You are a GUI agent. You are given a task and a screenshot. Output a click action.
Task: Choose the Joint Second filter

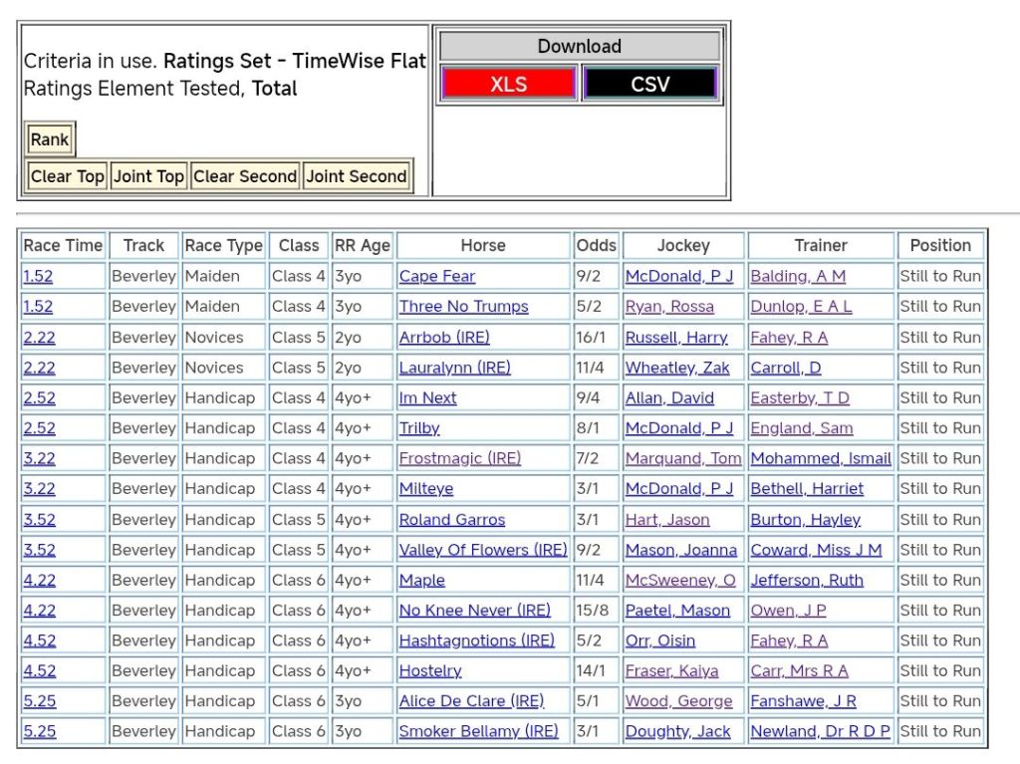[x=357, y=176]
